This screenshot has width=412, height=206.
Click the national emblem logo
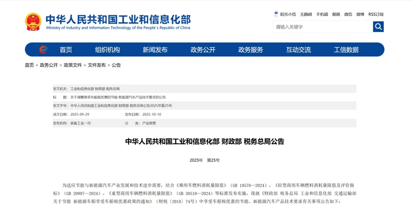[33, 22]
